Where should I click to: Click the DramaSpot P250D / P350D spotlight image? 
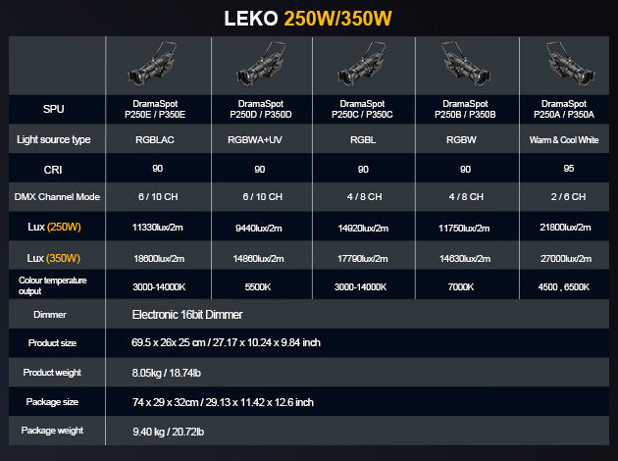point(260,67)
